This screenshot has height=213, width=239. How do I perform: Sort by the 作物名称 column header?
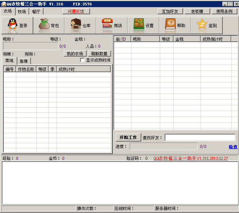point(26,69)
